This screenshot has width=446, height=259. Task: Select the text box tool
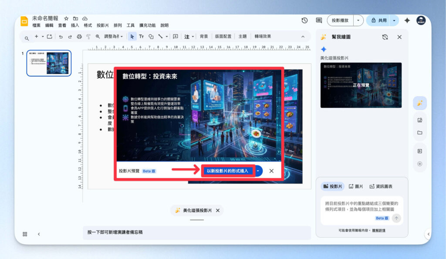[142, 37]
